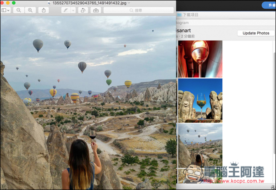Click the green fullscreen window button
The height and width of the screenshot is (190, 276).
(14, 3)
